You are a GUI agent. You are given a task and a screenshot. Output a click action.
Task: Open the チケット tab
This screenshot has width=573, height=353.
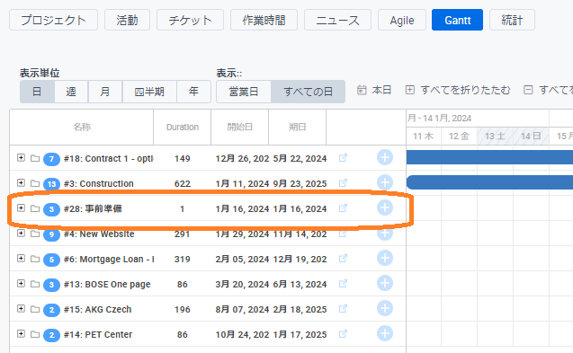[x=190, y=20]
